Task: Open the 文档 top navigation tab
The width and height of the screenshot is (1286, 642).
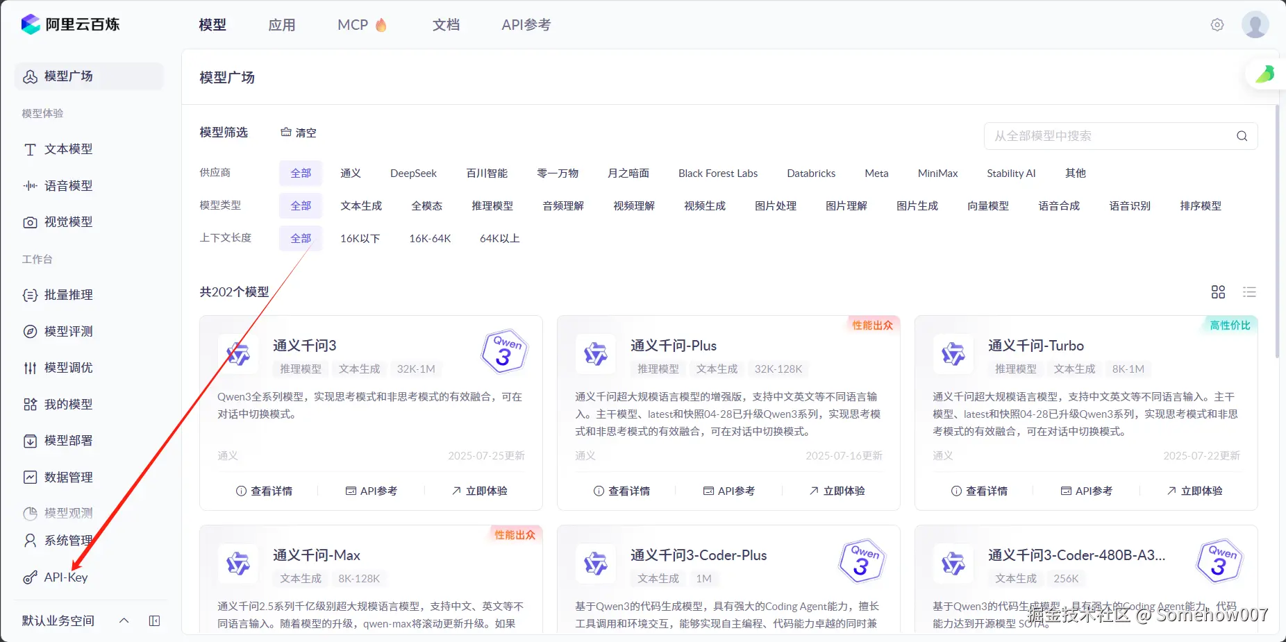Action: 446,25
